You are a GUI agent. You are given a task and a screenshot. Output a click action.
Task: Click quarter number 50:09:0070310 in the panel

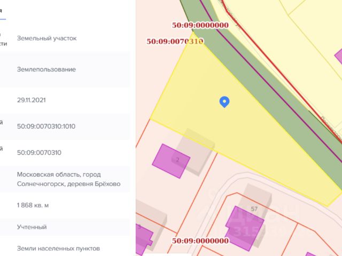(39, 153)
